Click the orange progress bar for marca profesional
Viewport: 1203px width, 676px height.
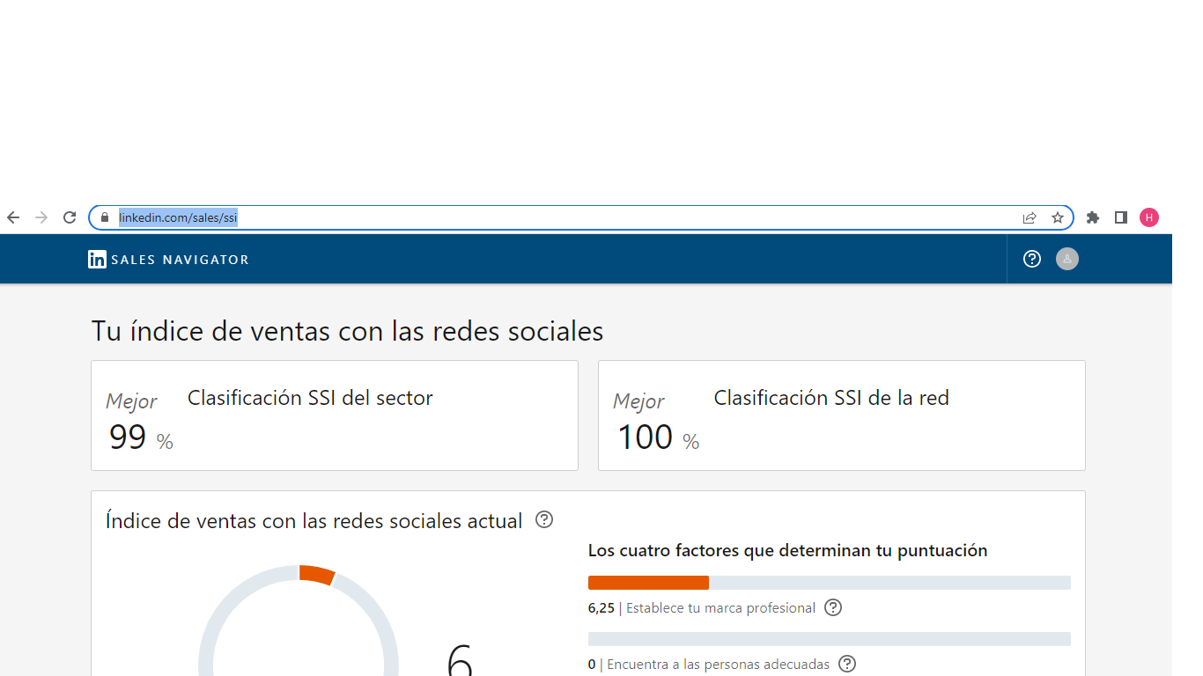[x=648, y=583]
